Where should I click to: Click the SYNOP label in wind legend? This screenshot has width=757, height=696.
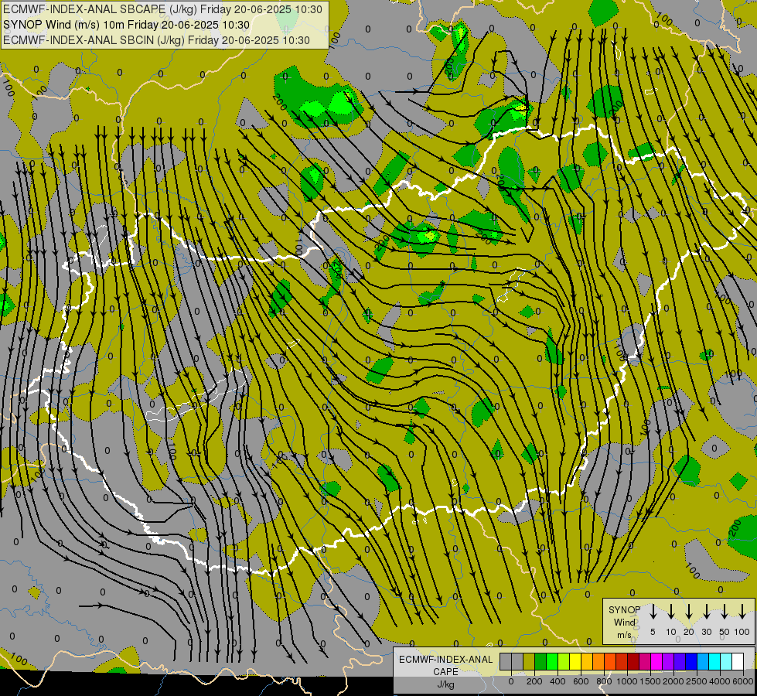(624, 610)
